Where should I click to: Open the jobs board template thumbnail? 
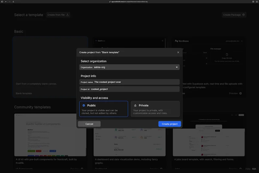click(x=209, y=135)
